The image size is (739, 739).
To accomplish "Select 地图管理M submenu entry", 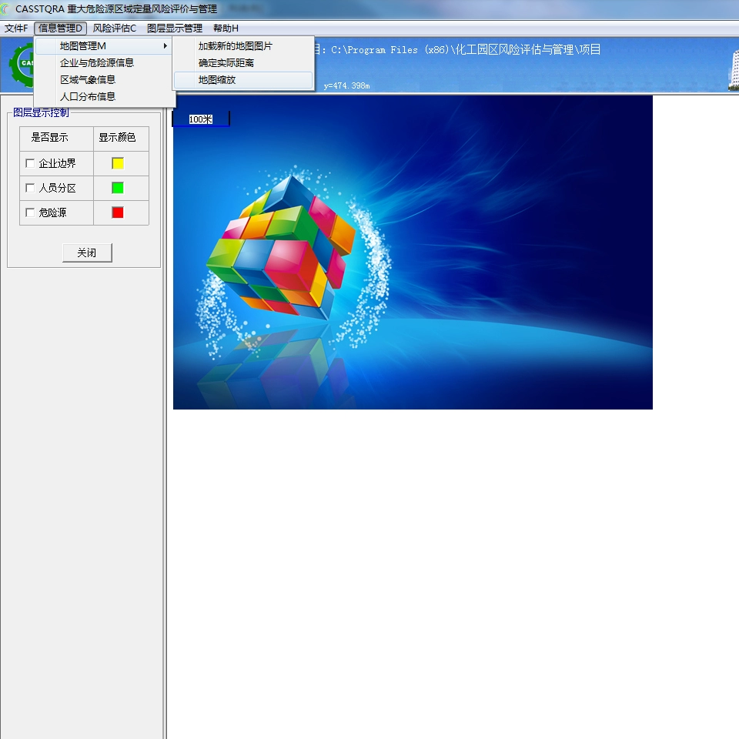I will 103,45.
